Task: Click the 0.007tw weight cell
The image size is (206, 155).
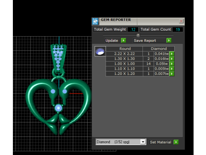Action: click(x=162, y=74)
